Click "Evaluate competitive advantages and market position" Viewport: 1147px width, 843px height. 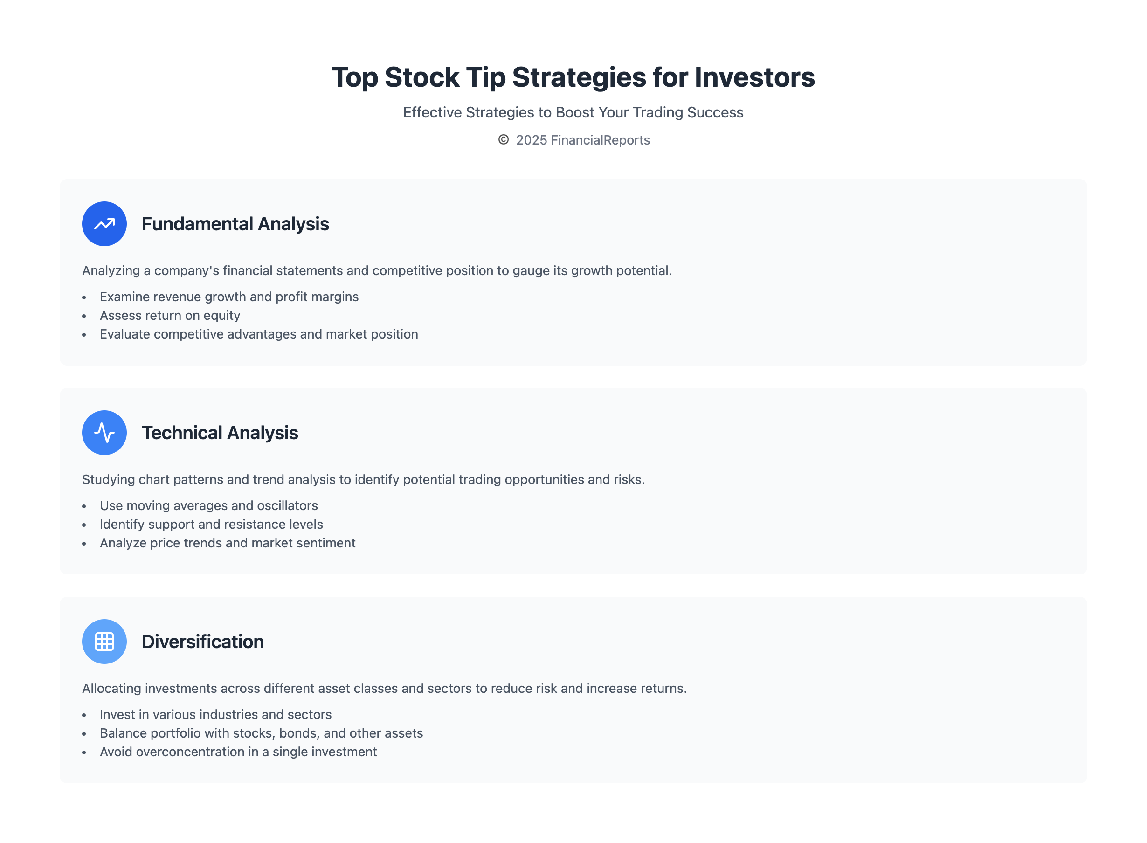[259, 334]
